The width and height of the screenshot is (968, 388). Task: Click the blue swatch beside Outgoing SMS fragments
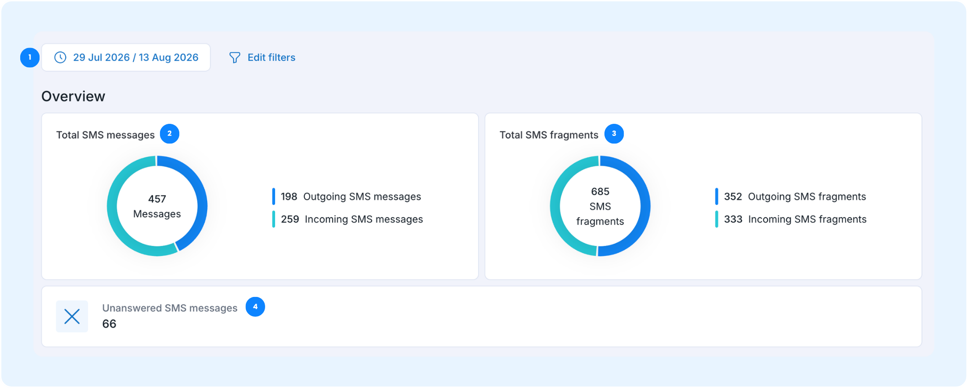pyautogui.click(x=717, y=196)
